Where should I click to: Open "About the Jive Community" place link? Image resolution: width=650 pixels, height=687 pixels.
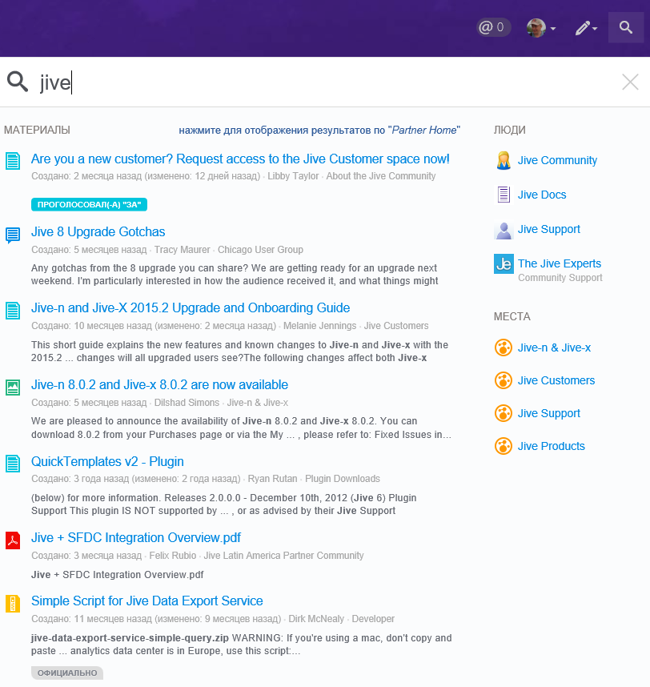[x=380, y=176]
